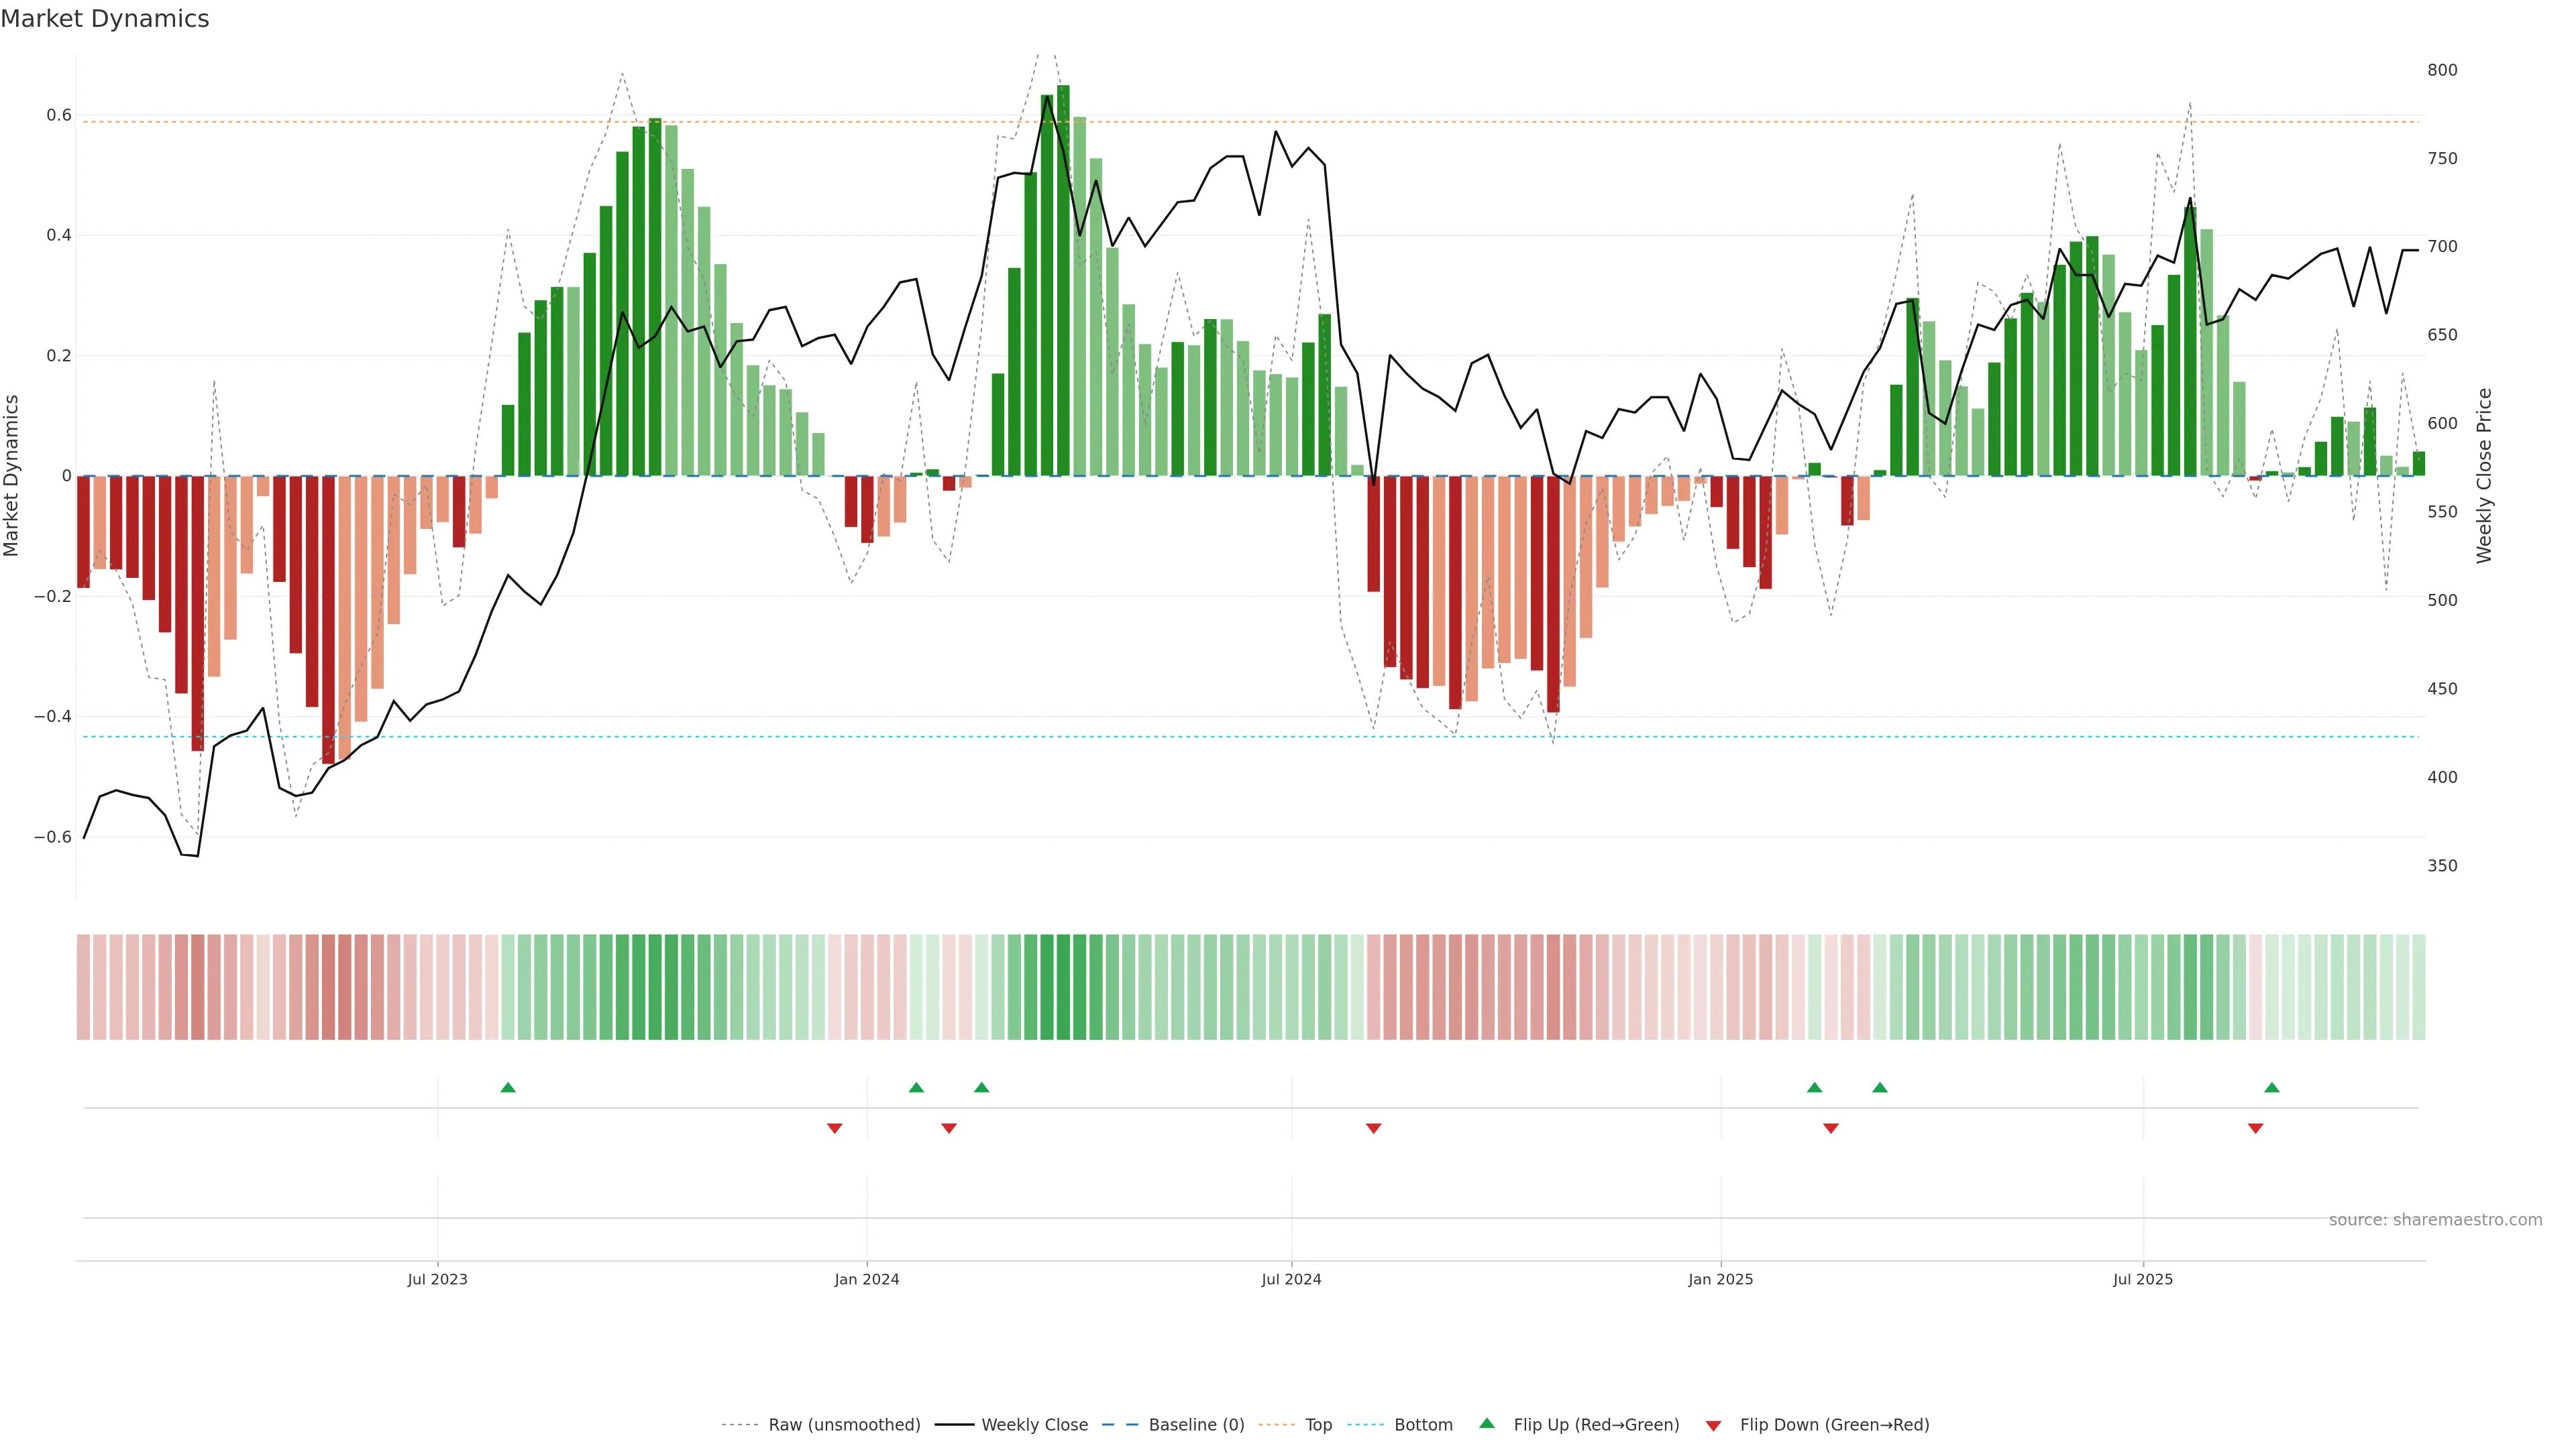This screenshot has width=2576, height=1448.
Task: Click the Jul 2024 x-axis label
Action: (1291, 1279)
